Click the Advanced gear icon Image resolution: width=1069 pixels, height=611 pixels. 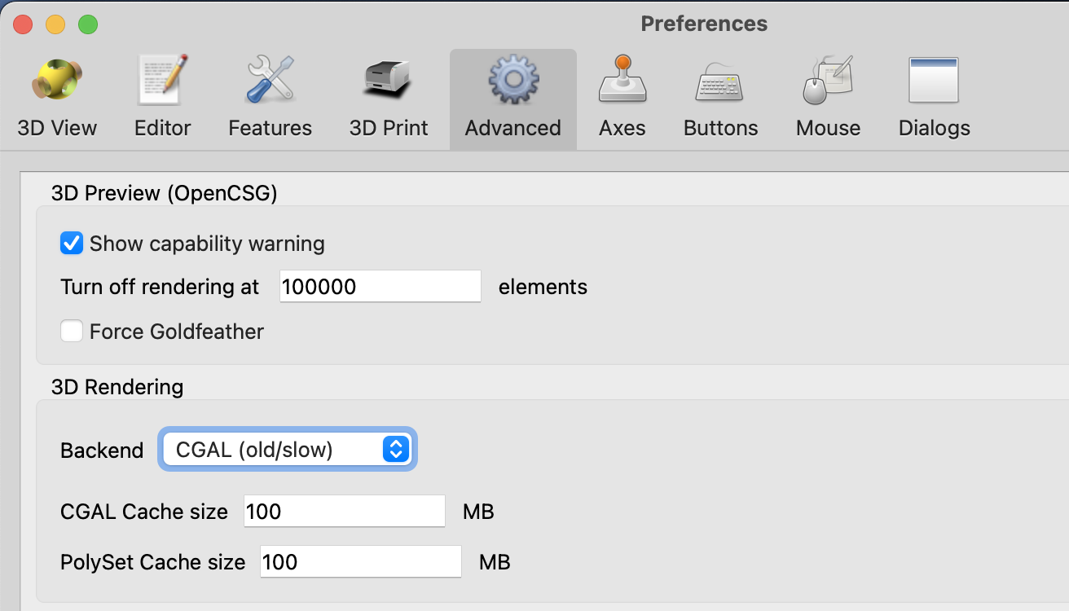pyautogui.click(x=513, y=81)
